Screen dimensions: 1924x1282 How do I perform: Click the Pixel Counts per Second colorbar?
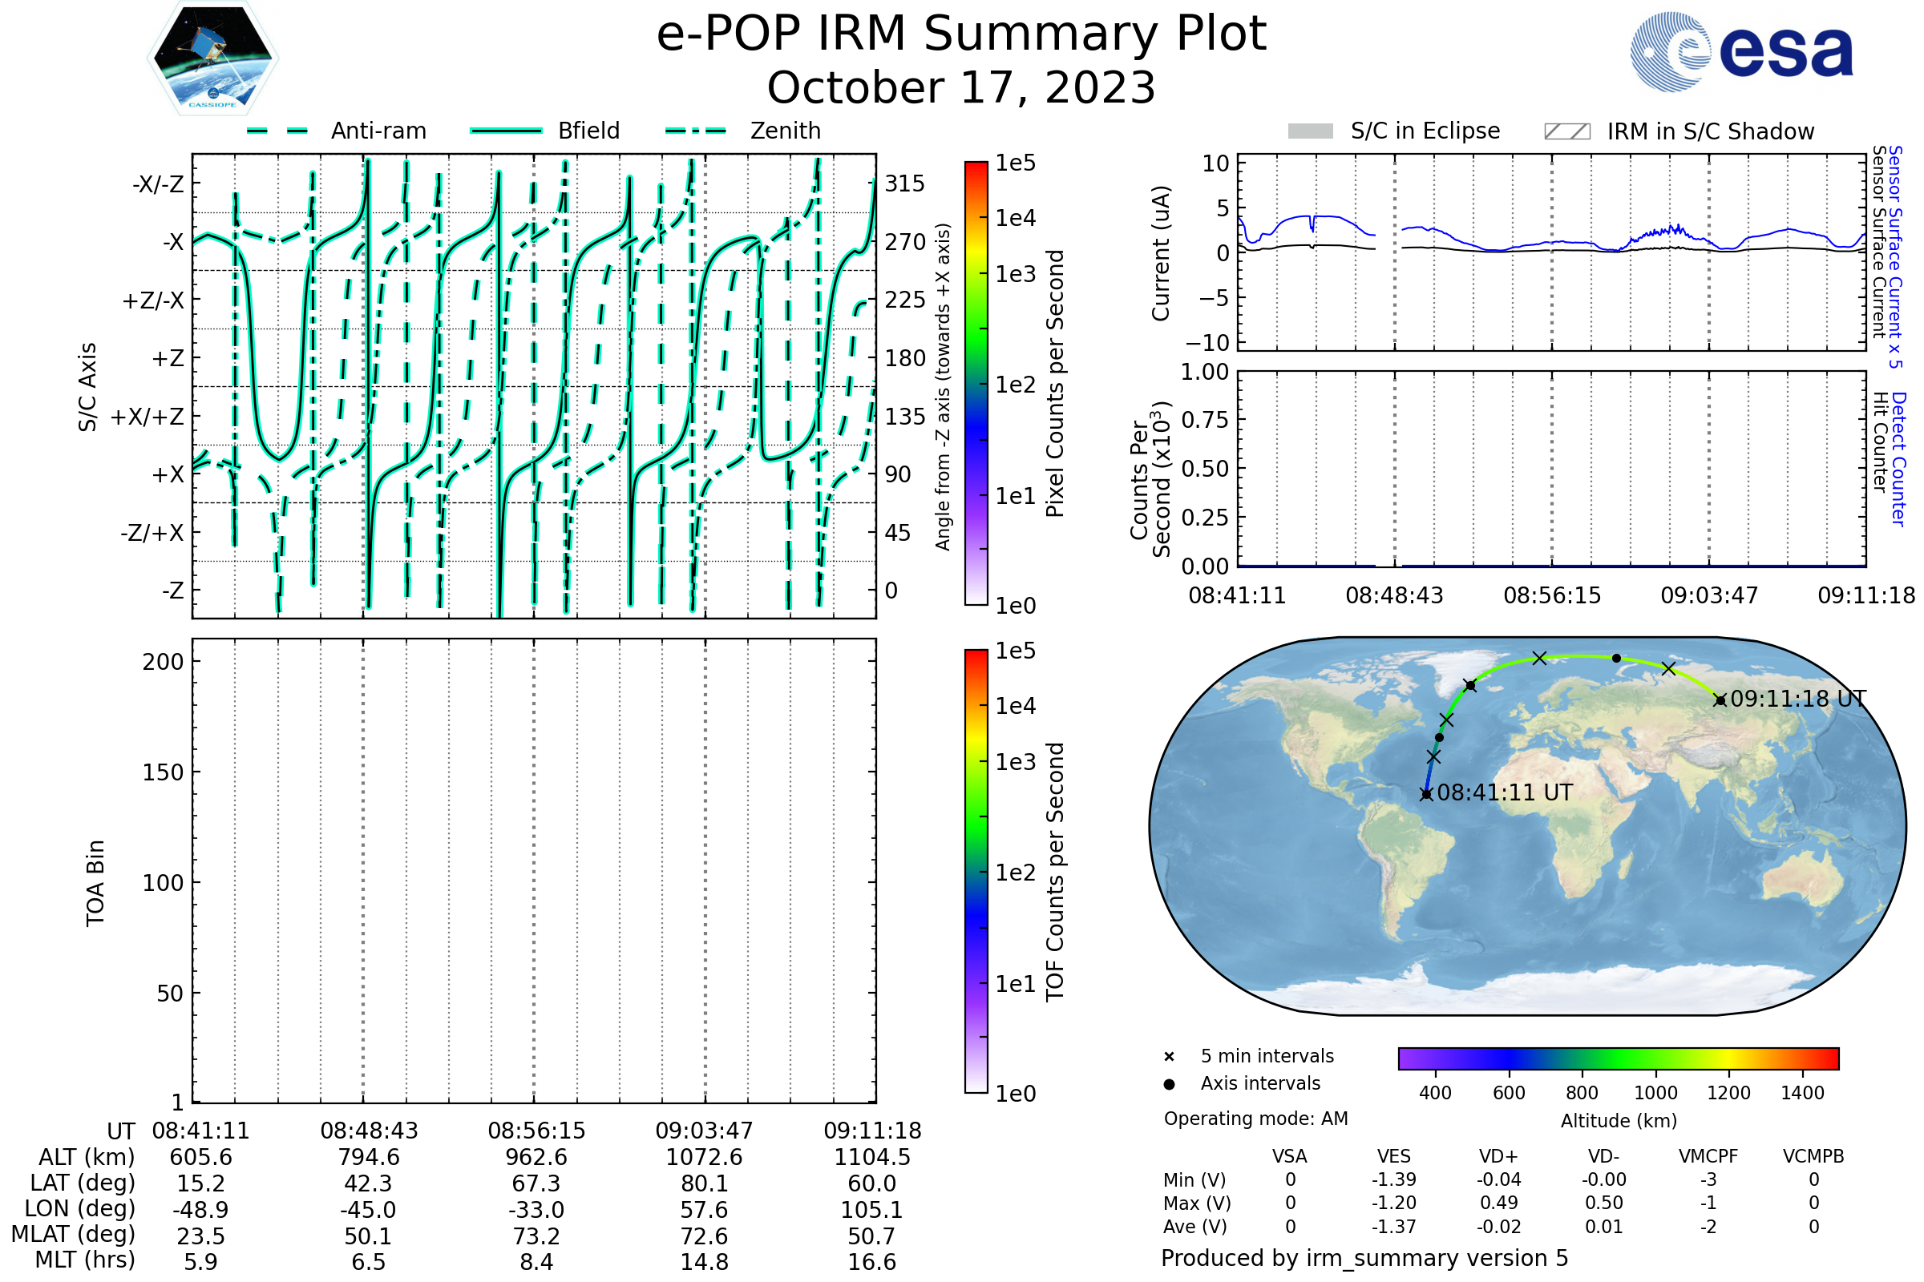click(976, 383)
